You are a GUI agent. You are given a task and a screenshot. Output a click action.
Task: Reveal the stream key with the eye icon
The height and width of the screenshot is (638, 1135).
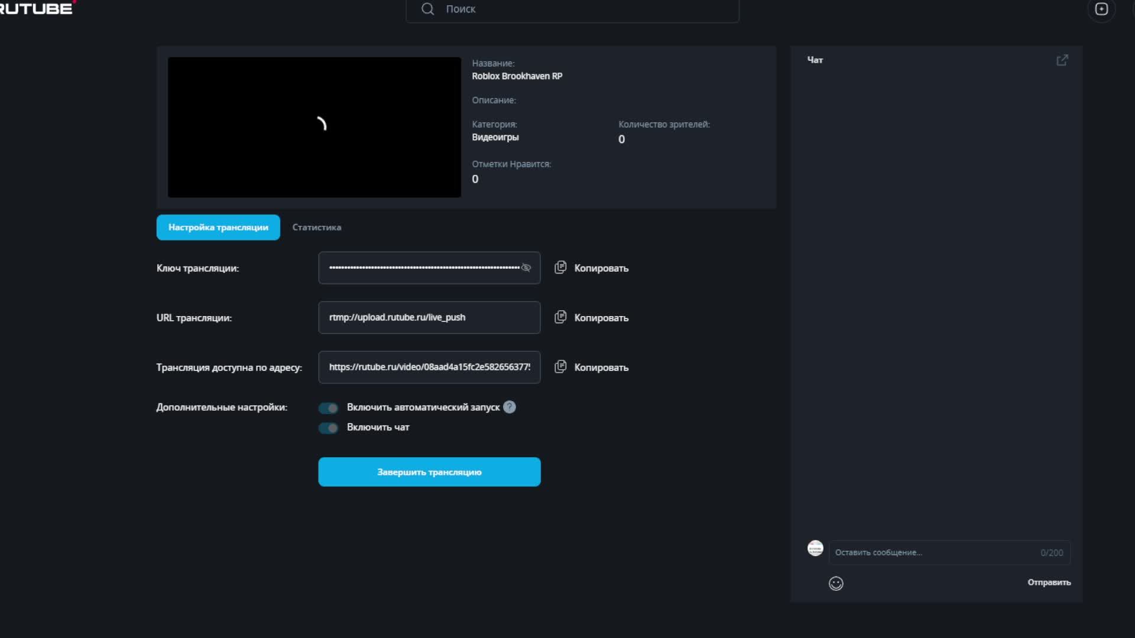(526, 268)
